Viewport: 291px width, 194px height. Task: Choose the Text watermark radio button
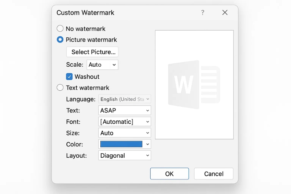(60, 88)
